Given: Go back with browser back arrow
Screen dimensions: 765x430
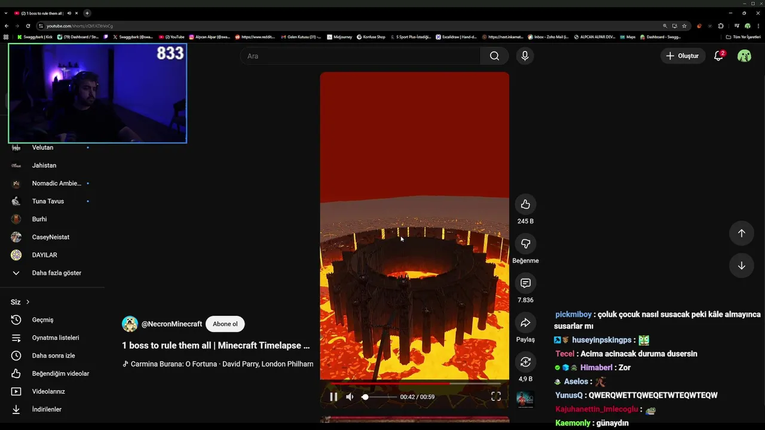Looking at the screenshot, I should pyautogui.click(x=7, y=26).
